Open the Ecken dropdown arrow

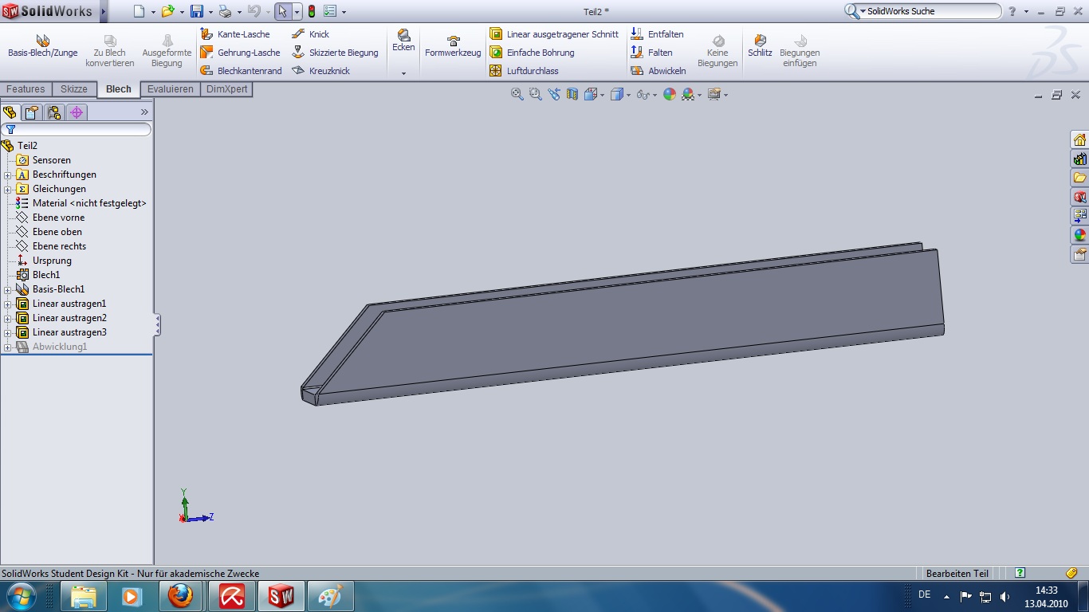(403, 73)
